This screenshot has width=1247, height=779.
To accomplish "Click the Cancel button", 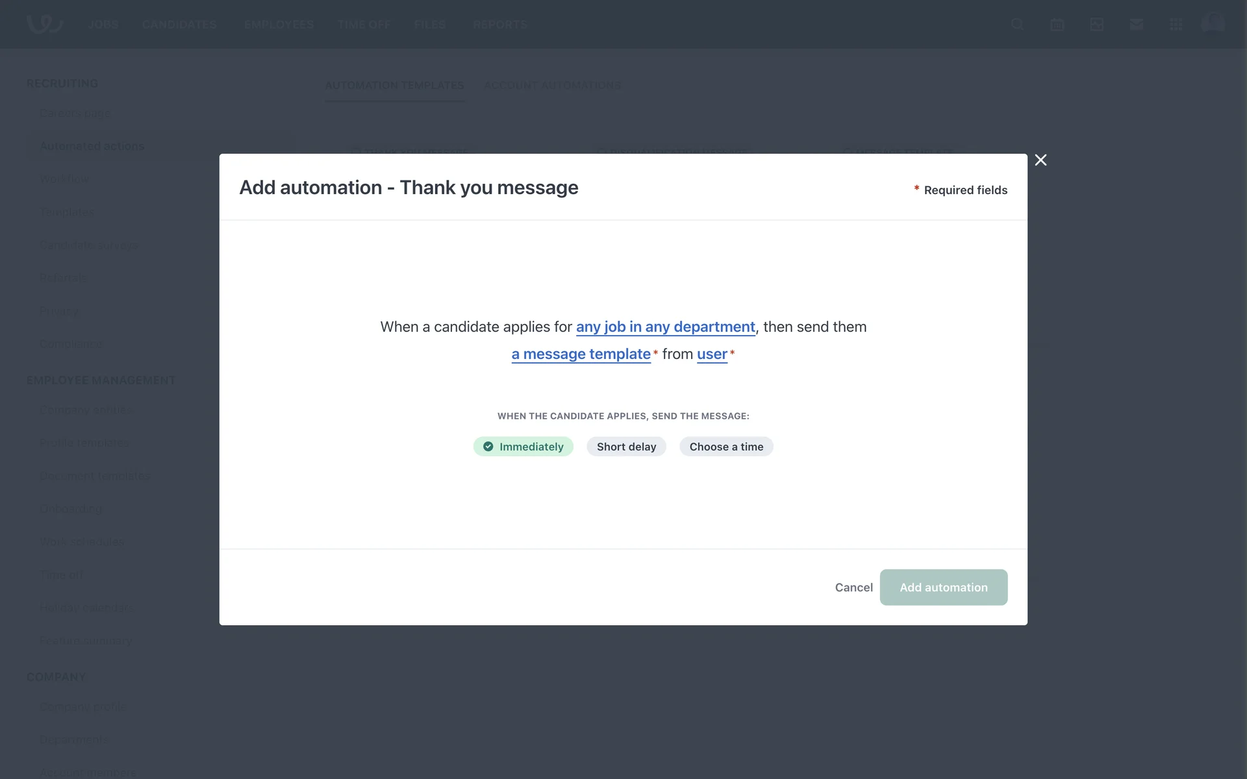I will point(853,587).
